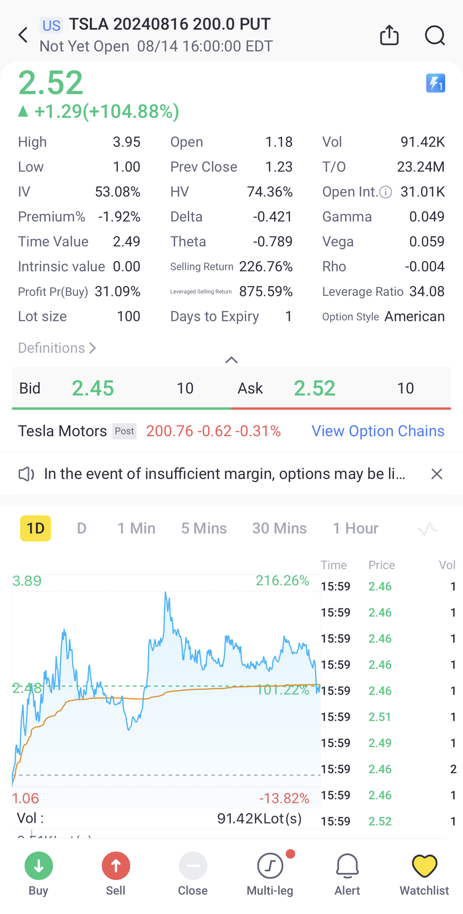Toggle the Watchlist heart
463x914 pixels.
click(424, 867)
